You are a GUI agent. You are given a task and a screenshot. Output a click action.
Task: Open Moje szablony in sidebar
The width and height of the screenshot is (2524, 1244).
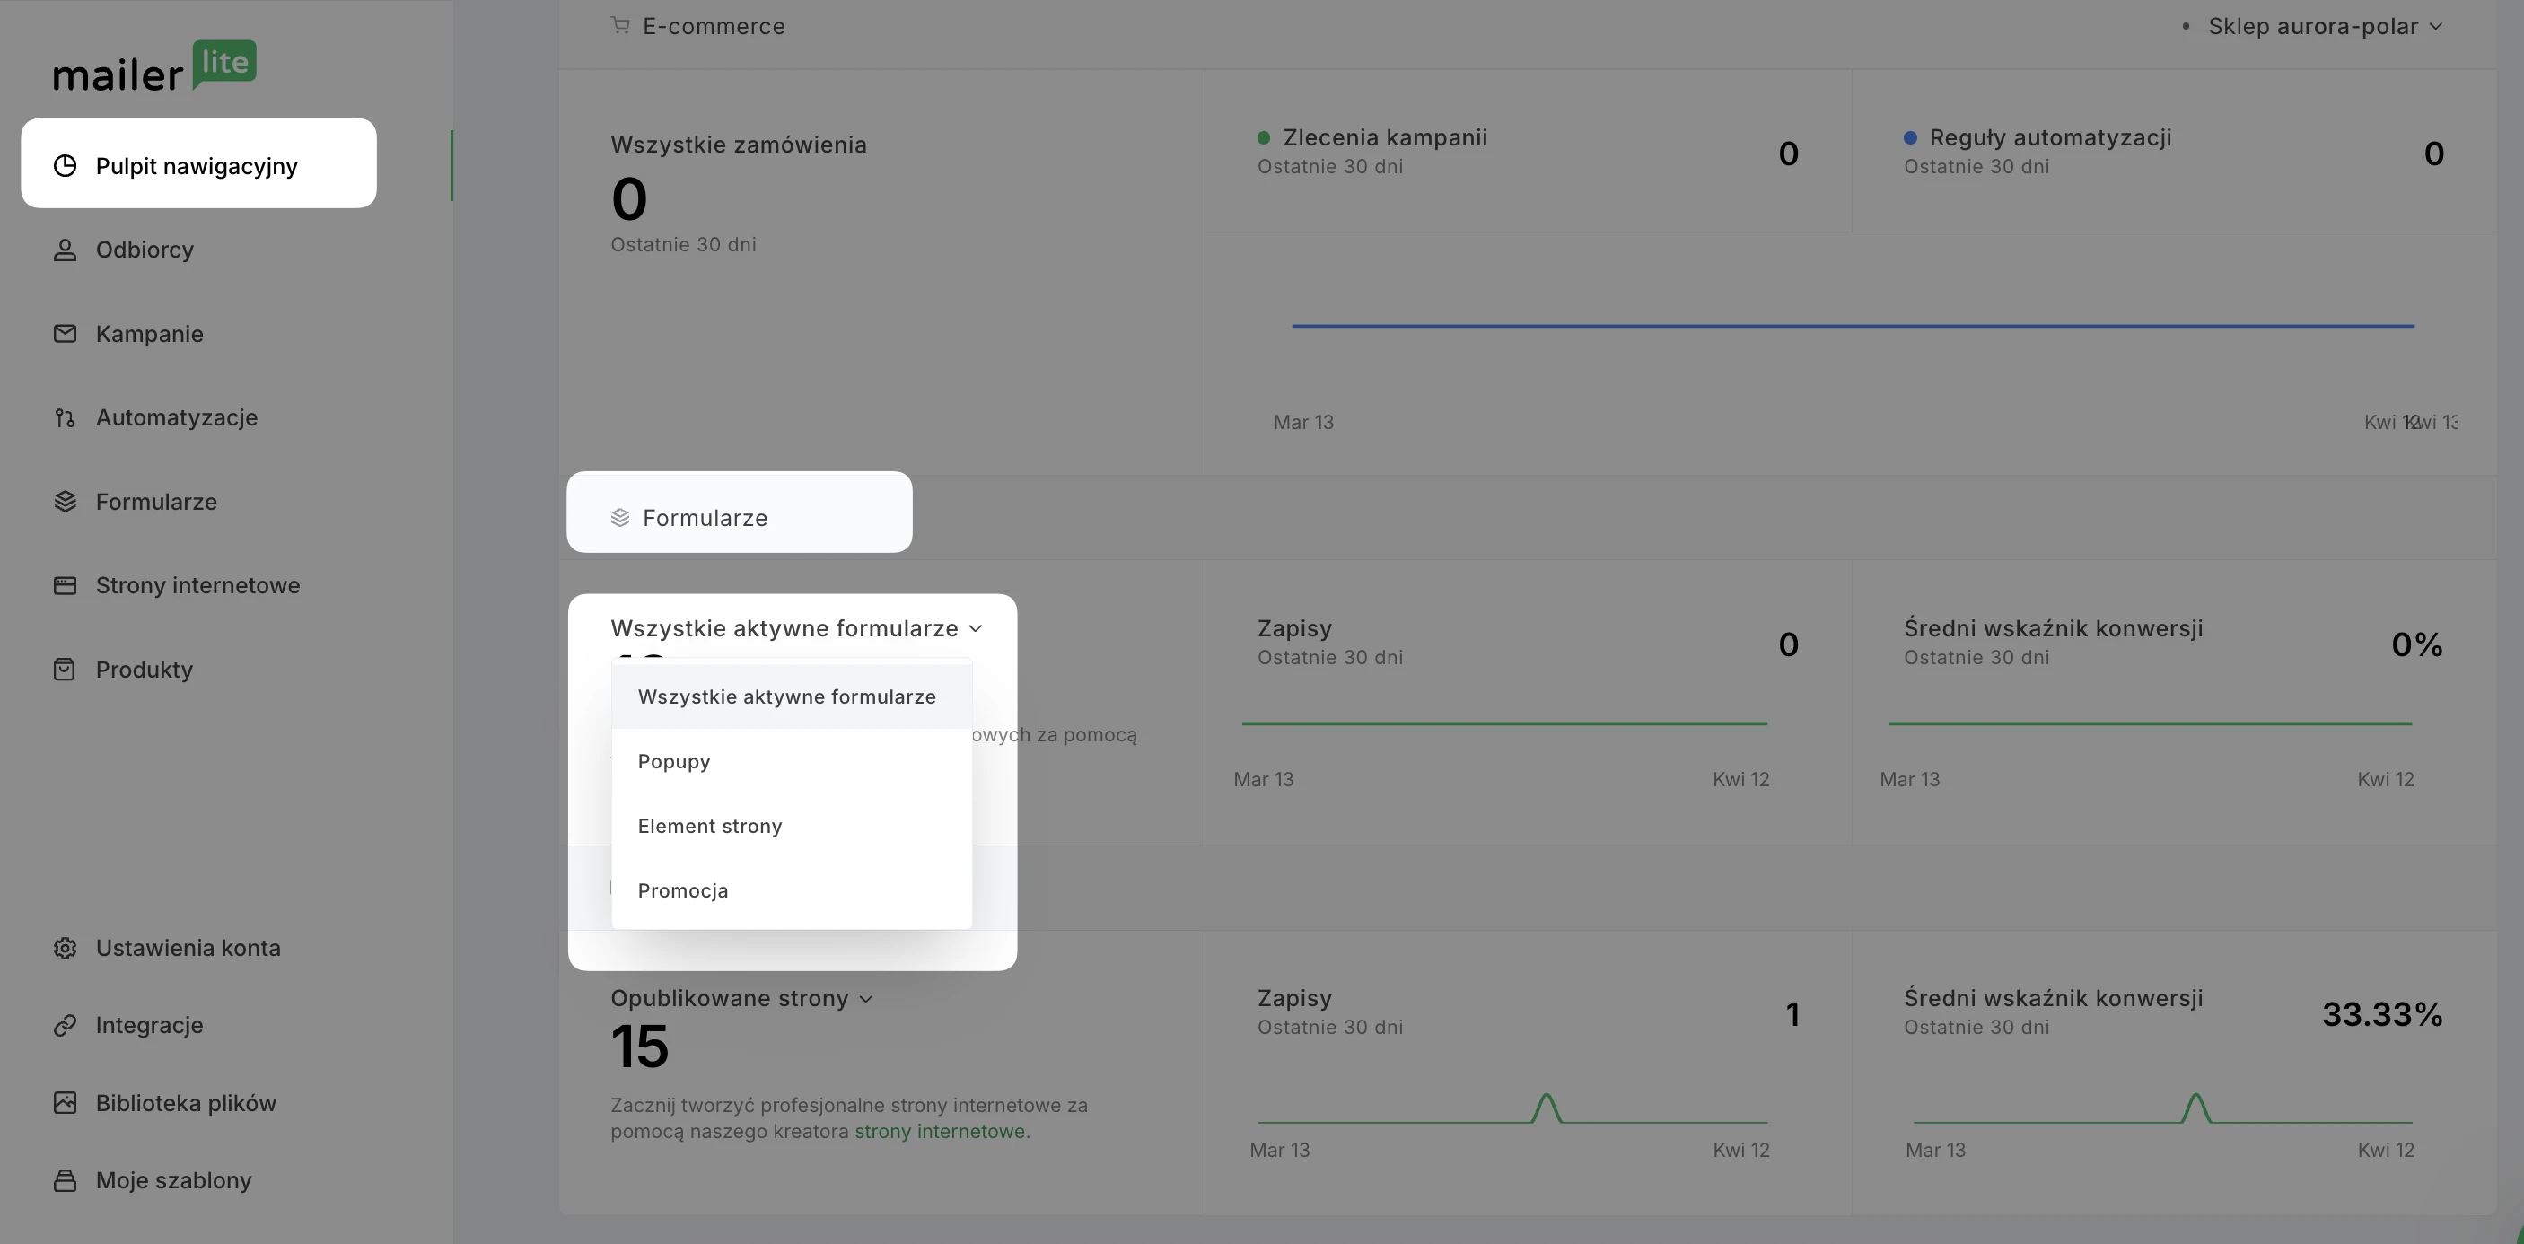pyautogui.click(x=173, y=1180)
